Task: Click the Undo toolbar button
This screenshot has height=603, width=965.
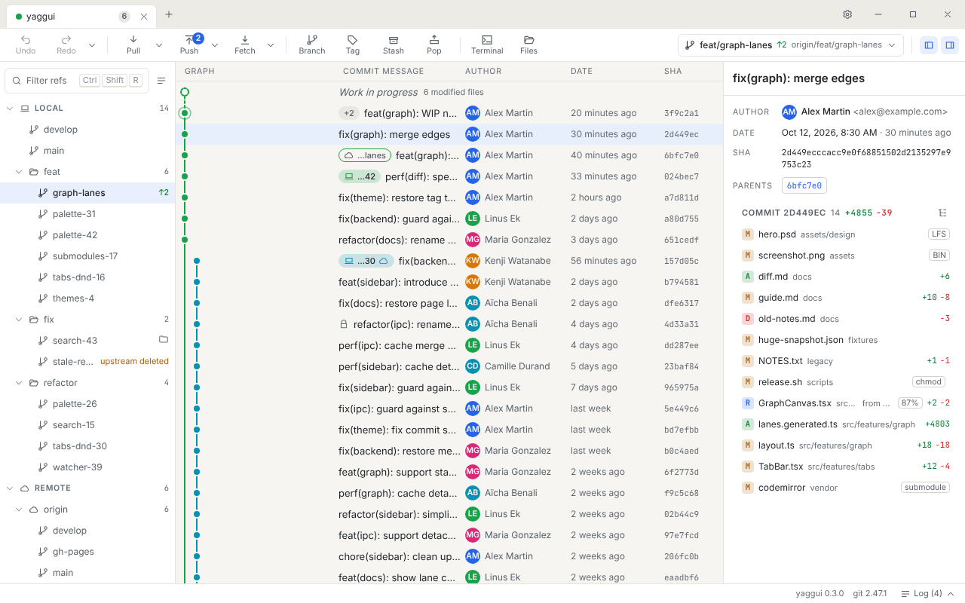Action: (x=26, y=44)
